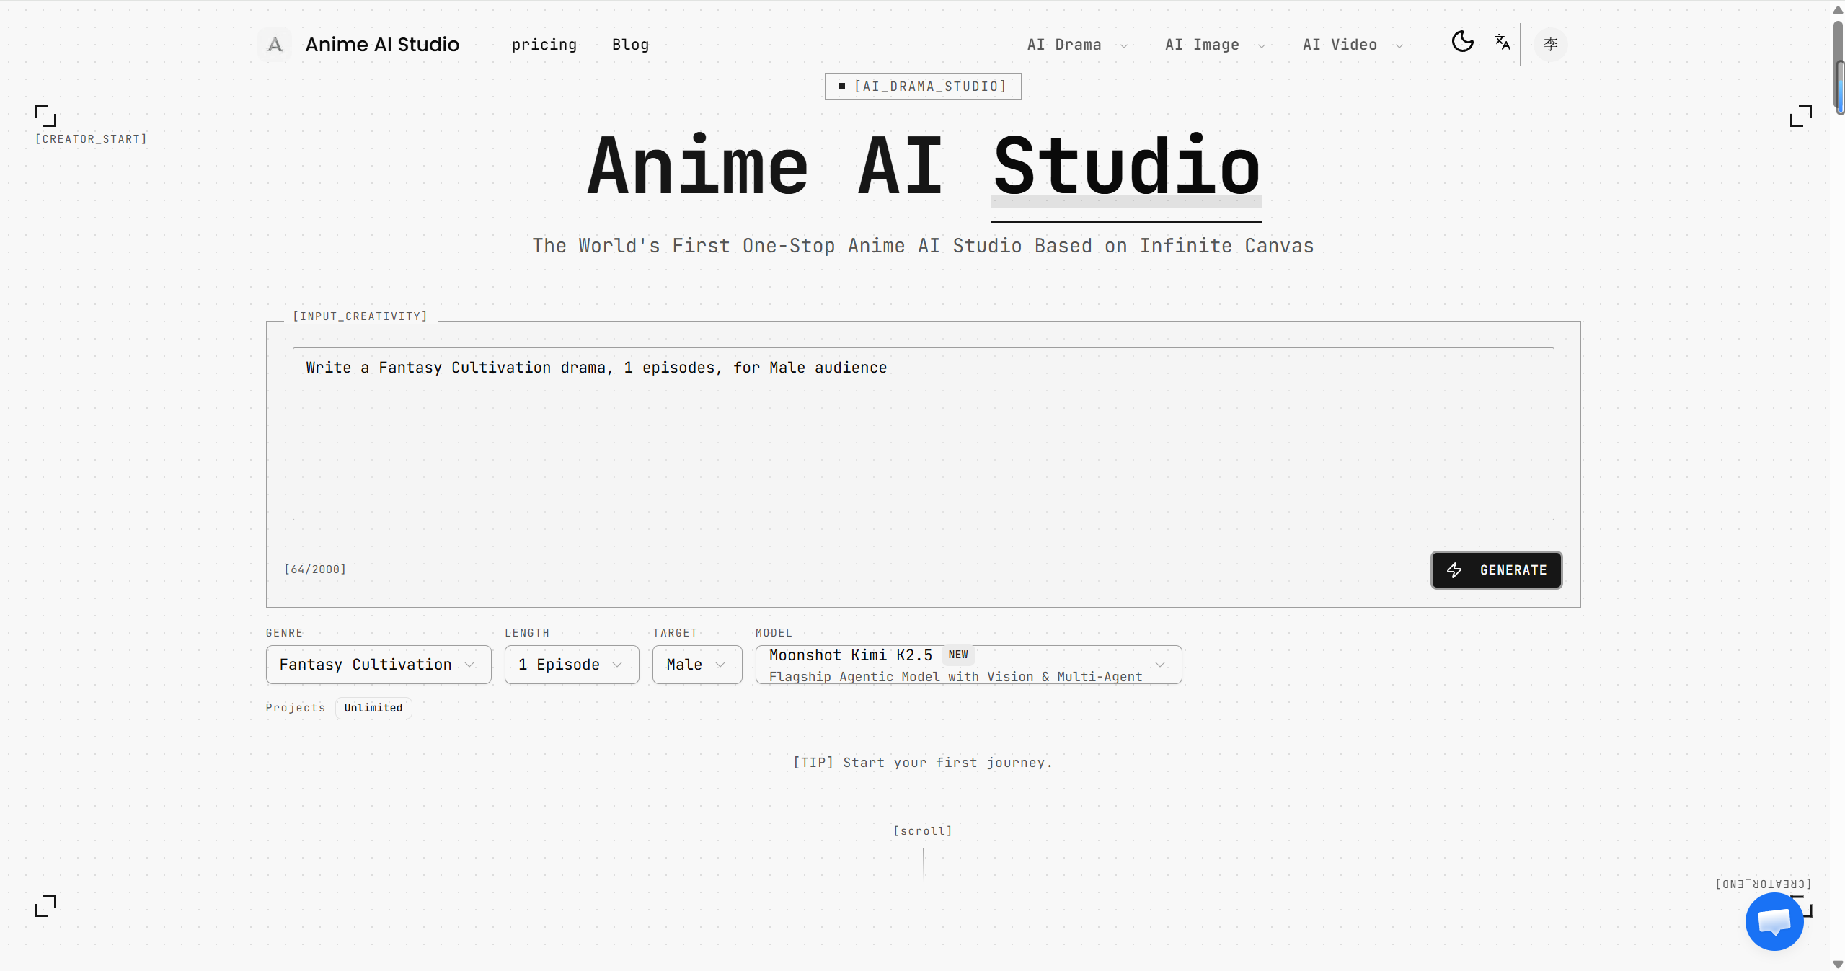Click the NEW badge on Moonshot Kimi K2.5
The height and width of the screenshot is (971, 1845).
coord(957,655)
